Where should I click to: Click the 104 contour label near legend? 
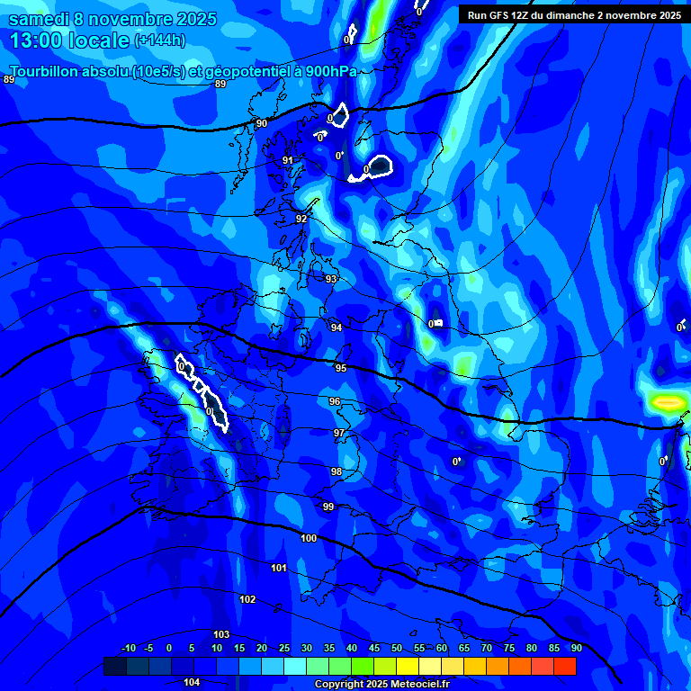[x=192, y=682]
